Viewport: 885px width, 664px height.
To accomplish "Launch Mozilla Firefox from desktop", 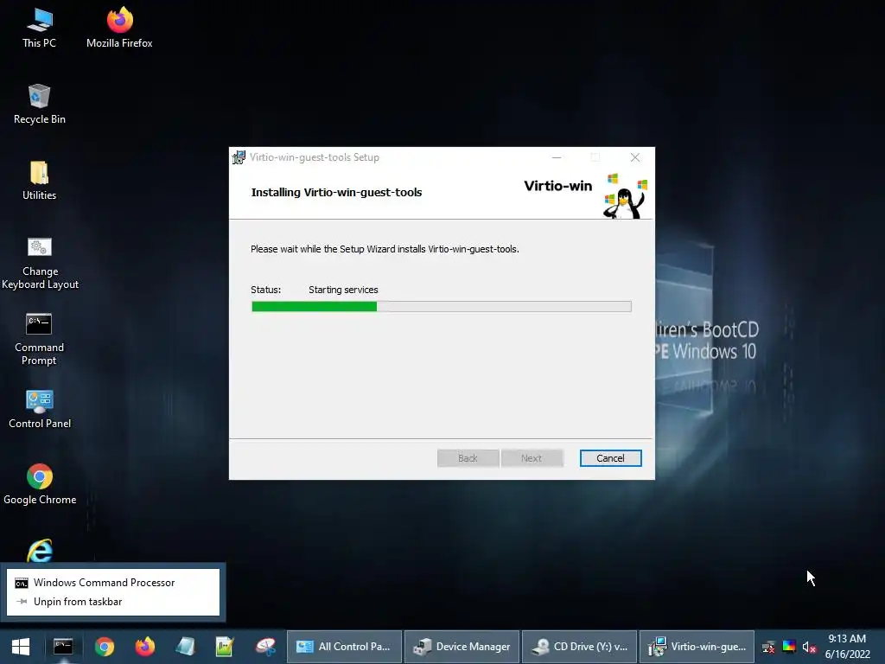I will (119, 28).
